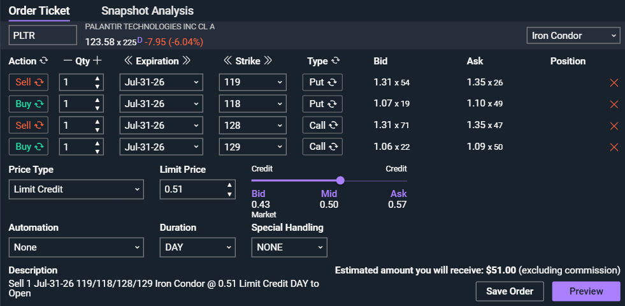Click the 118 Put bid 1.07 x 19

point(391,104)
